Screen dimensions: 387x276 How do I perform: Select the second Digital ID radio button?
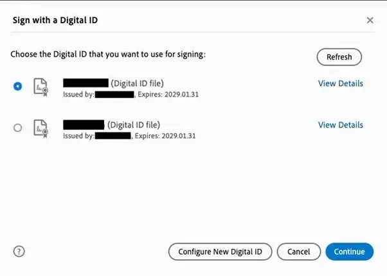coord(17,128)
